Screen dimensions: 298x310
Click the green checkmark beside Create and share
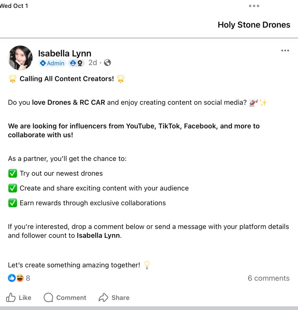coord(12,188)
